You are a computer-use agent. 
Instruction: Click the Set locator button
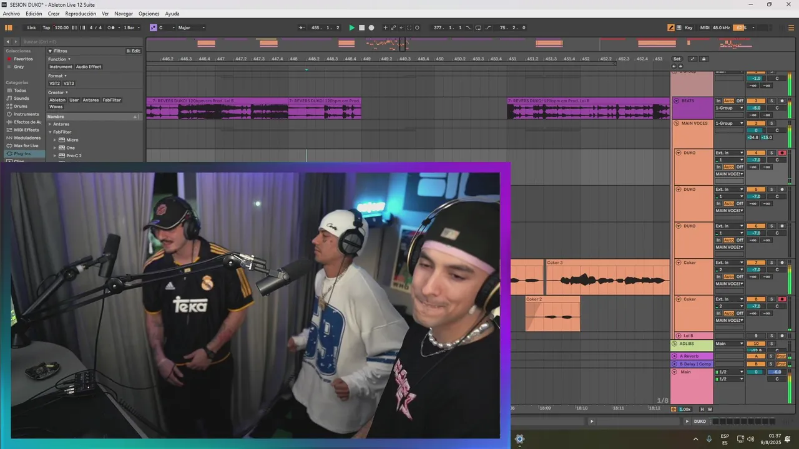[677, 59]
